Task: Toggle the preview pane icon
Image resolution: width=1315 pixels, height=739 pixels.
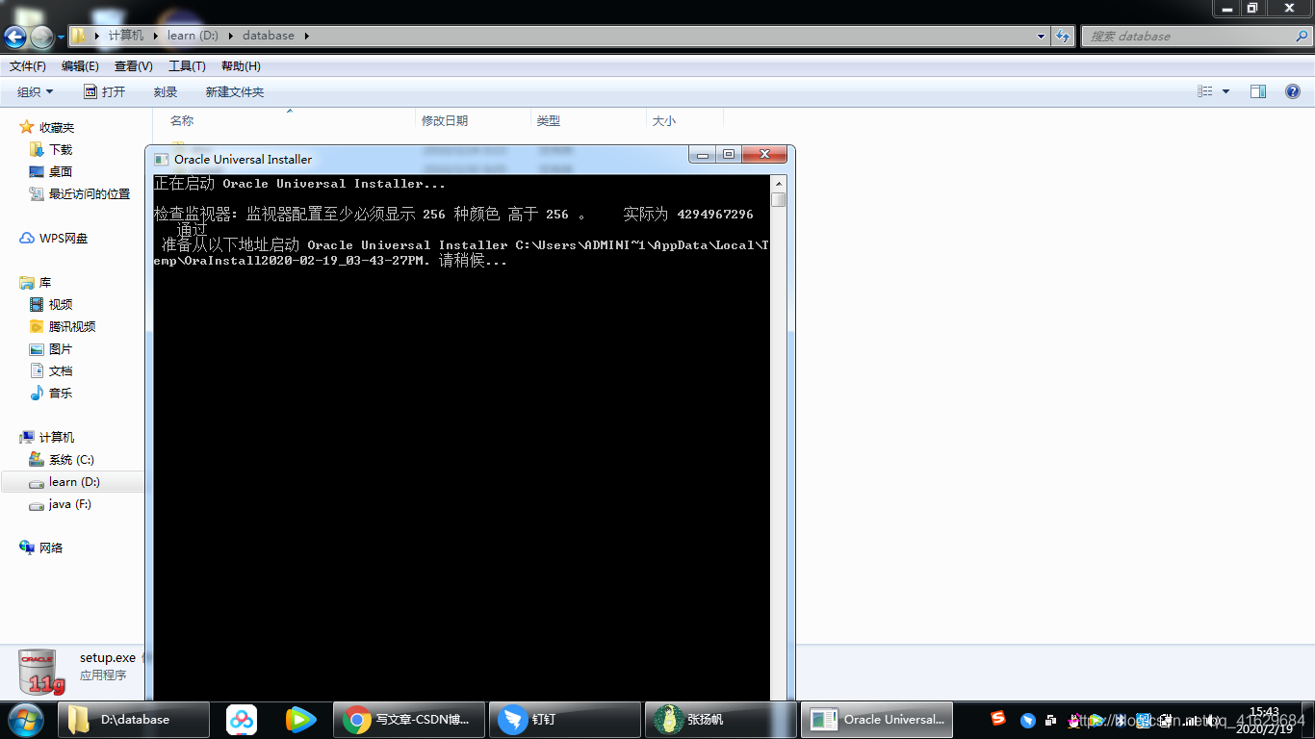Action: pos(1258,91)
